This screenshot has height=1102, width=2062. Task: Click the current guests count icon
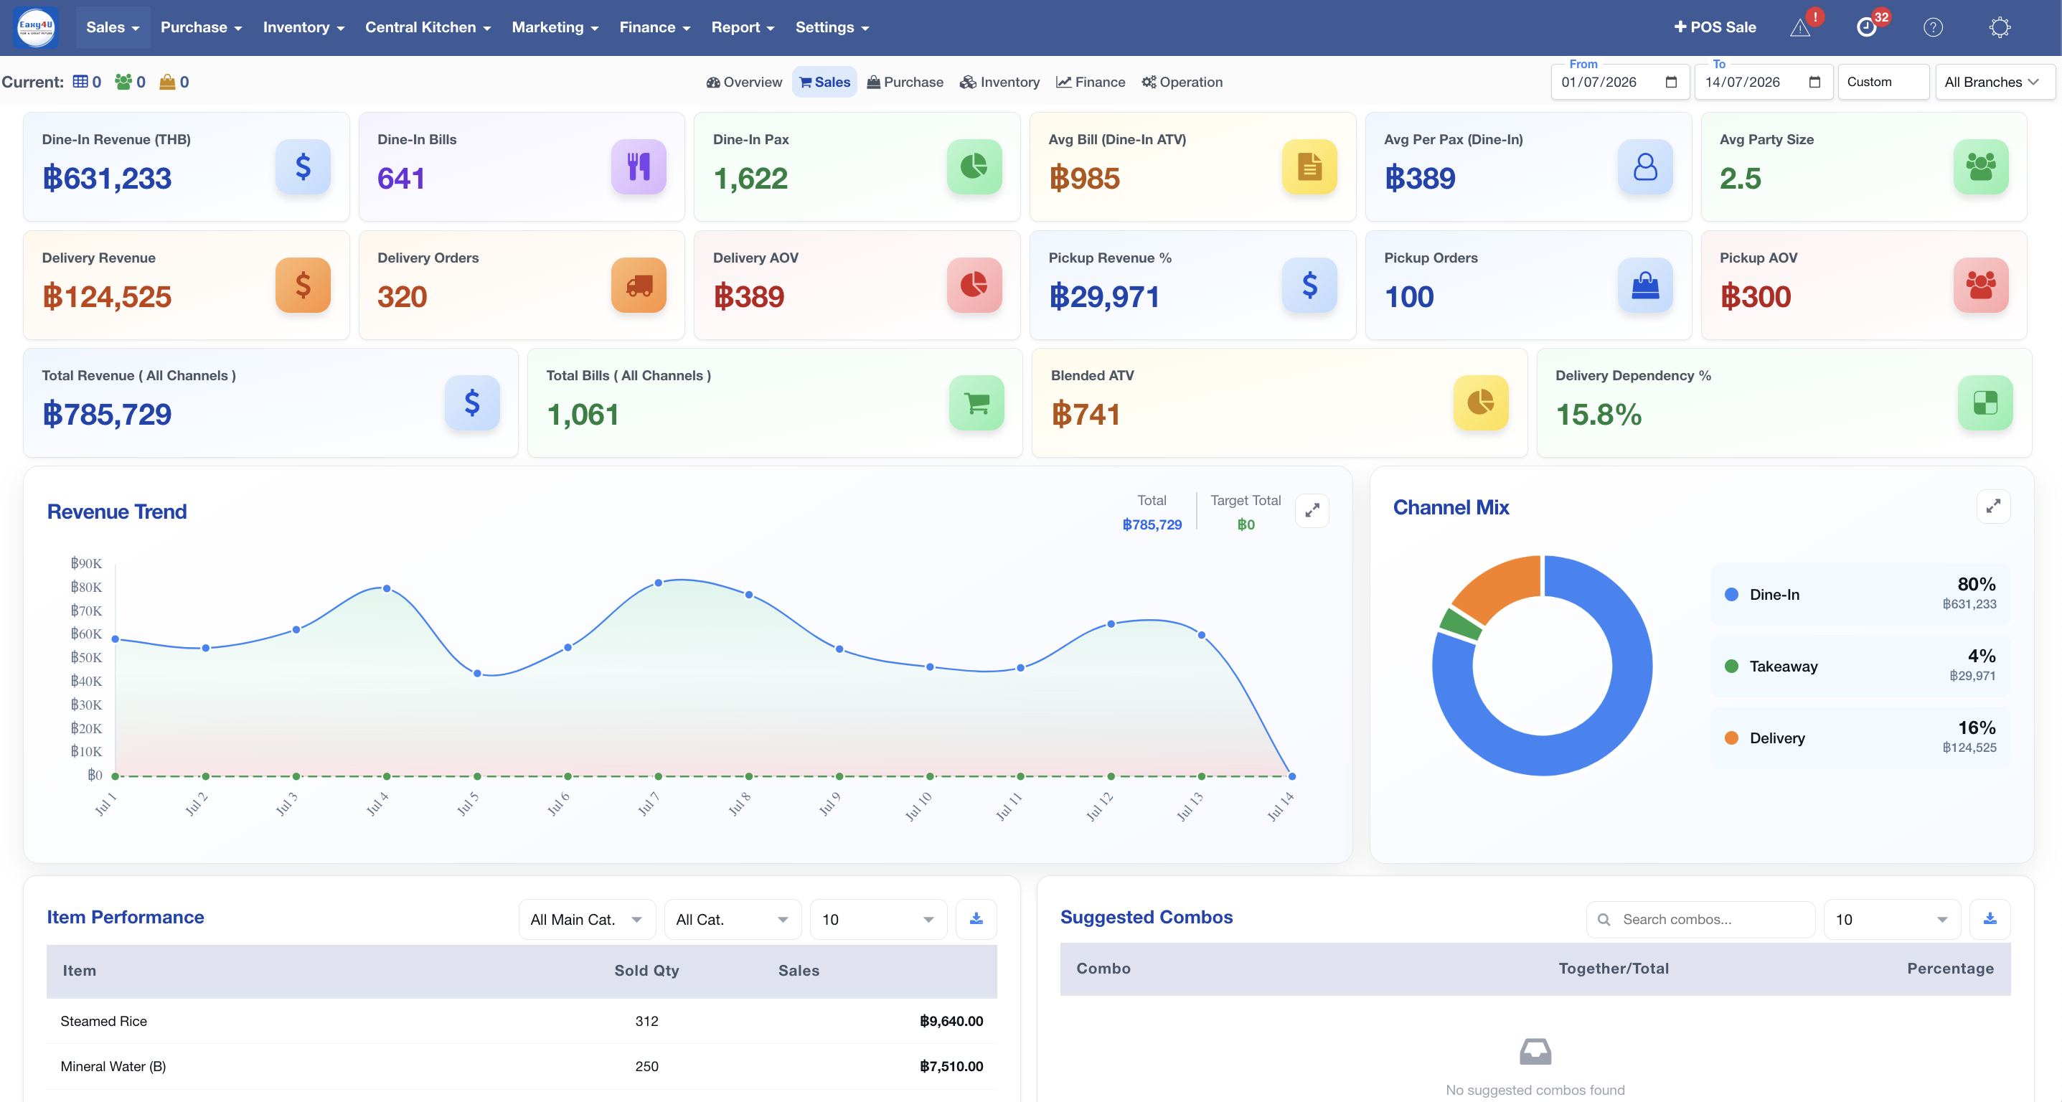(x=123, y=82)
